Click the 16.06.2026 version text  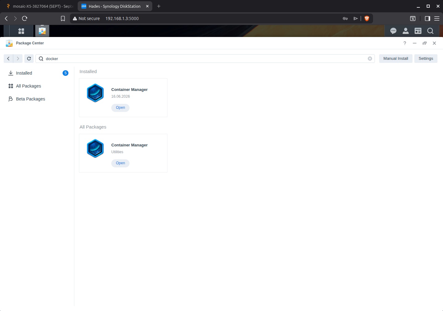coord(121,96)
